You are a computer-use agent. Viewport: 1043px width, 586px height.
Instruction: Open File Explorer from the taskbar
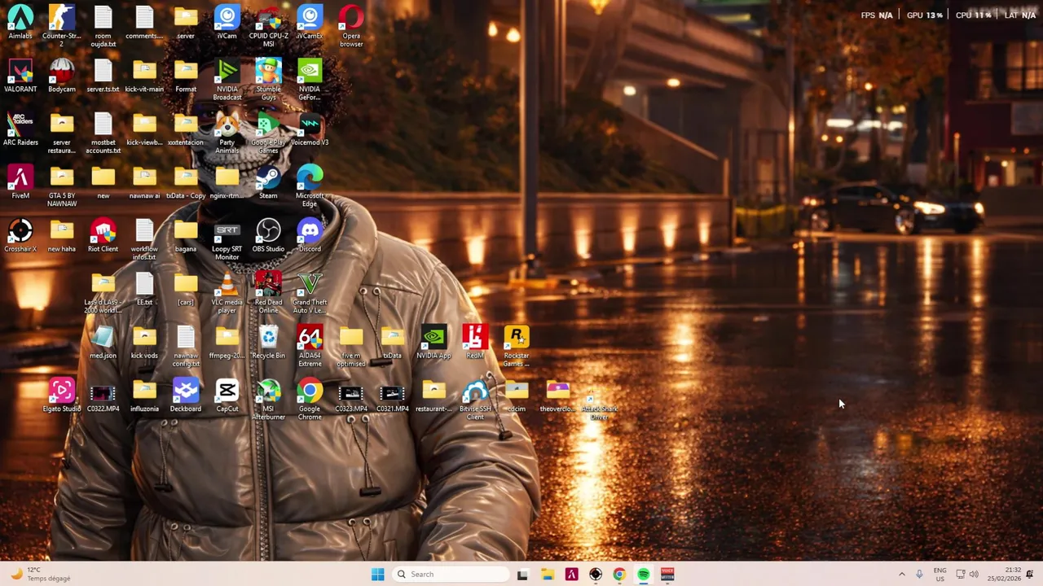[x=548, y=575]
